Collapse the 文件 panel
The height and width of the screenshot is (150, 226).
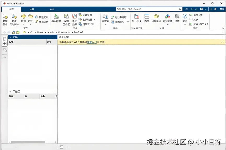pyautogui.click(x=10, y=37)
